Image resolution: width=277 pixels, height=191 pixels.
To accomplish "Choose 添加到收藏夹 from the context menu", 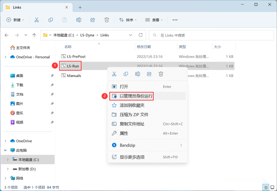I will tap(147, 105).
